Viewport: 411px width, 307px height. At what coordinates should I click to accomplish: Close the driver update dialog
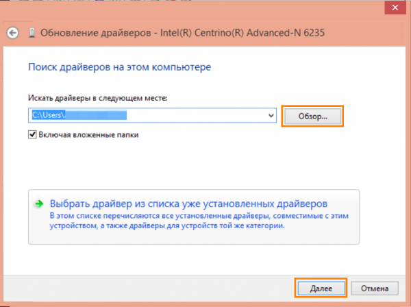point(395,8)
